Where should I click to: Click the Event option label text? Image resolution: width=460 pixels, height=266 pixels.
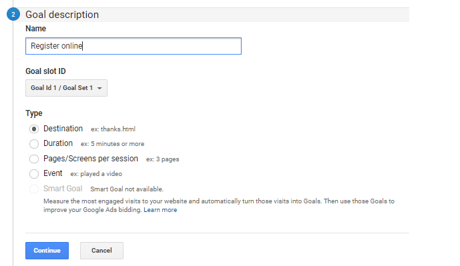[53, 173]
